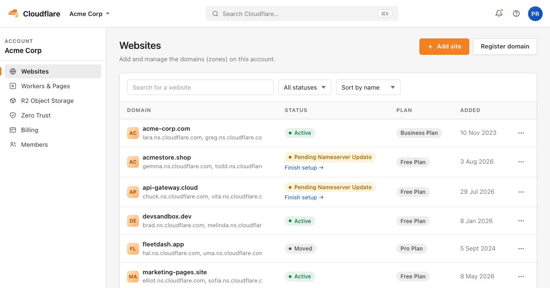Open the help question mark icon
The image size is (550, 288).
click(x=517, y=14)
